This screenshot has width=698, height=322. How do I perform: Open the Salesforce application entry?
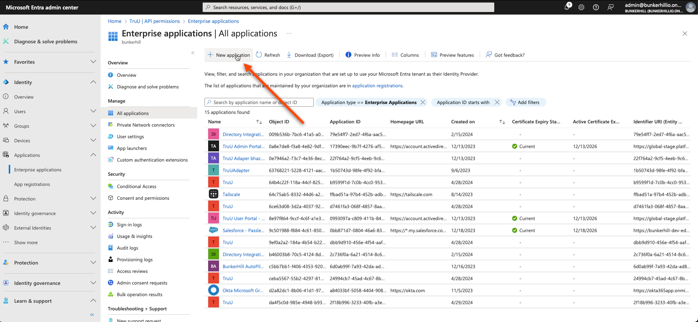243,230
